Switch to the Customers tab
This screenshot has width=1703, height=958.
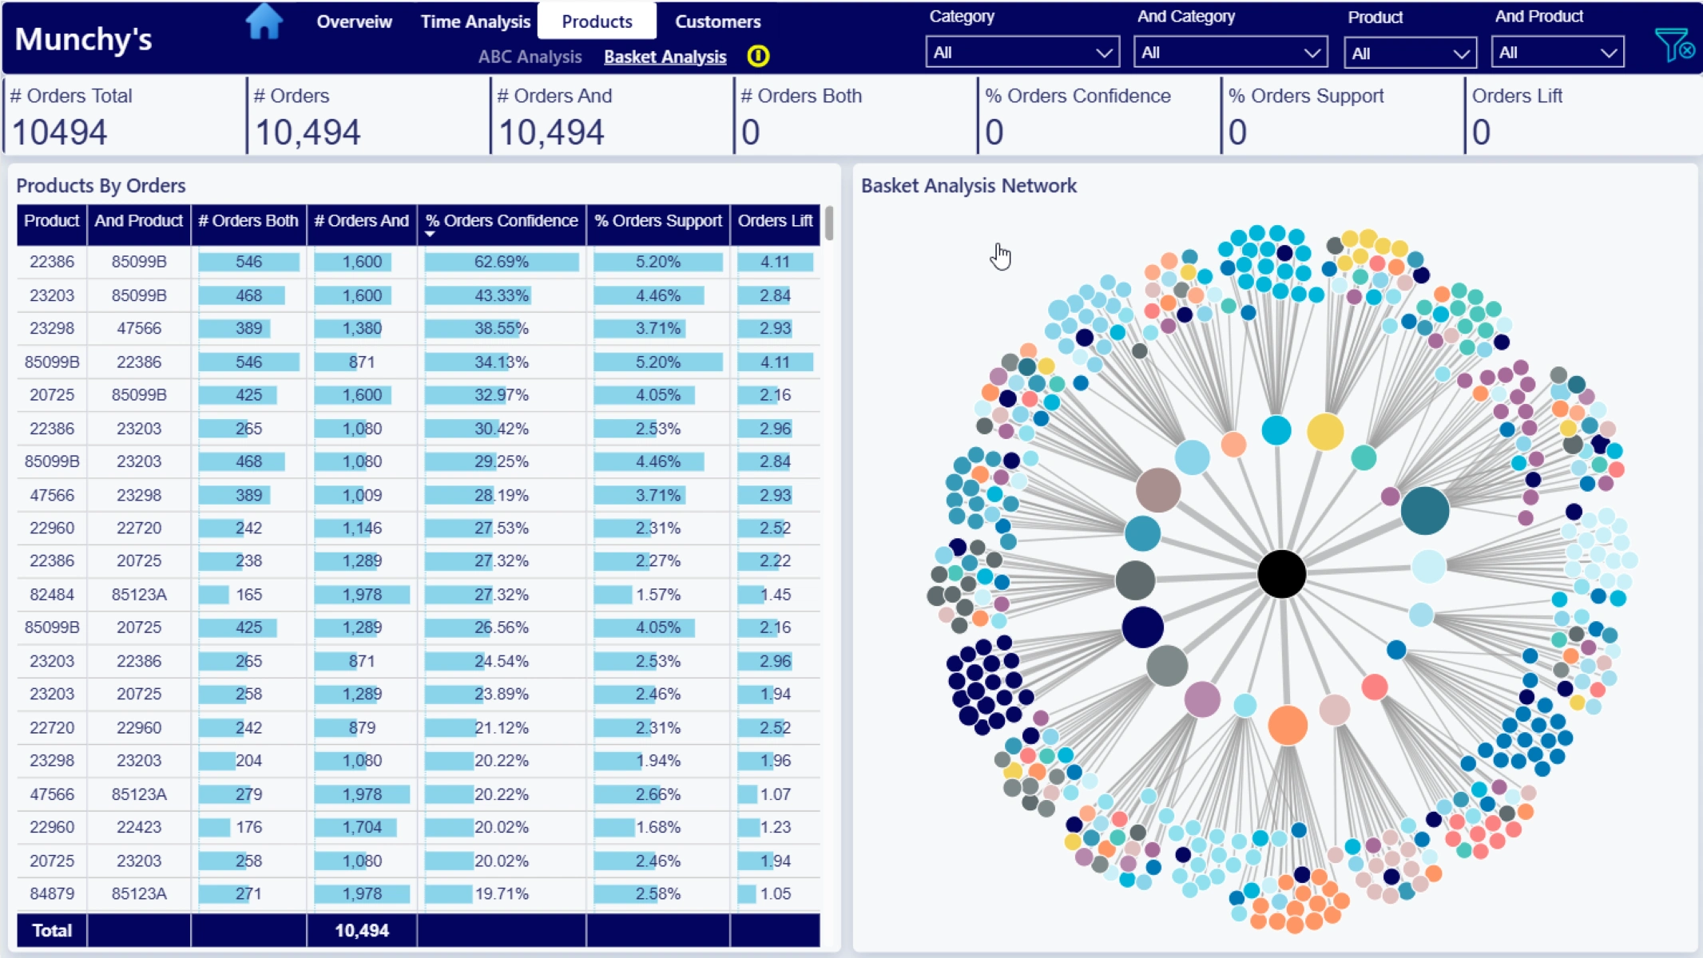717,22
